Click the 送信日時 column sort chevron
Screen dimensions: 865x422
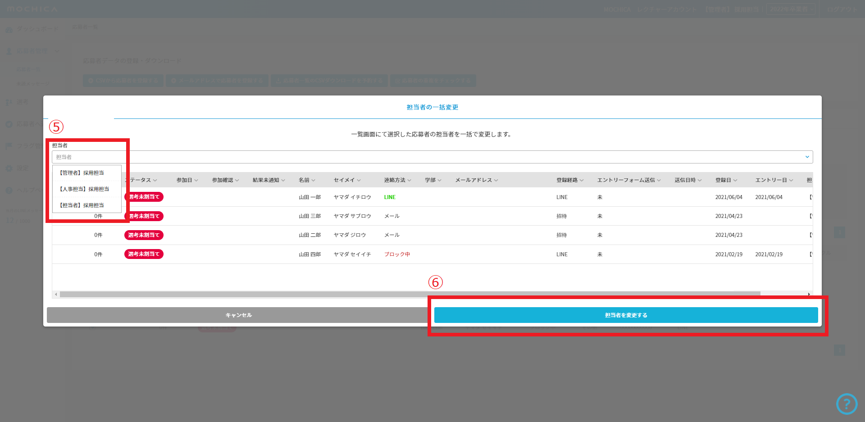point(700,180)
